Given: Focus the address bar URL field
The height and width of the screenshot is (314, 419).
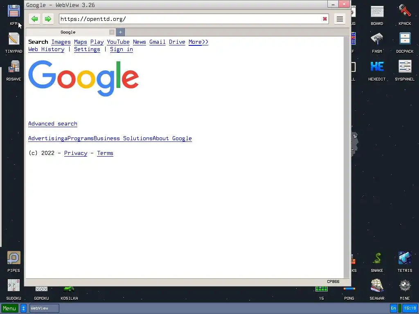Looking at the screenshot, I should pos(190,19).
